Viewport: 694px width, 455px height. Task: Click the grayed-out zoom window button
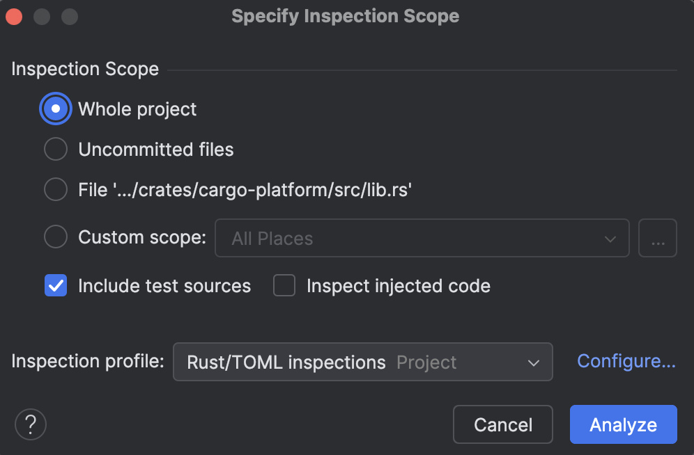[70, 17]
